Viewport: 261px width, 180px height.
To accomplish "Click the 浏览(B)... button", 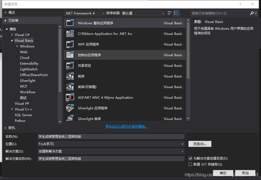I will [200, 144].
